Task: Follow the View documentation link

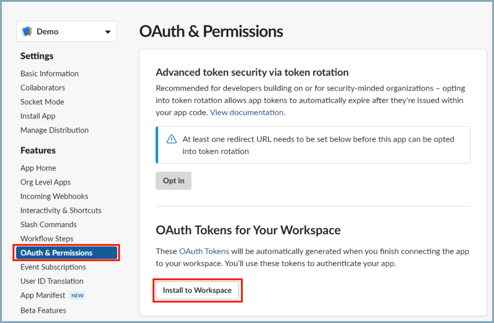Action: coord(247,112)
